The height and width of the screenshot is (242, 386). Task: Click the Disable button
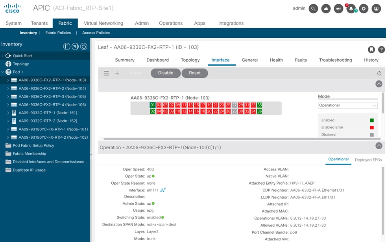(x=165, y=73)
